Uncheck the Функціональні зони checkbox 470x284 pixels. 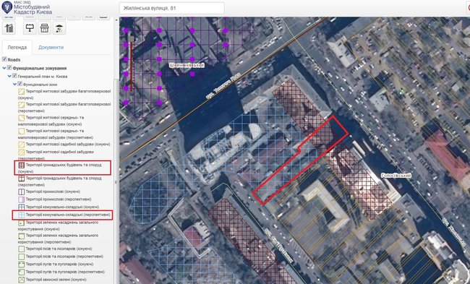tap(20, 84)
